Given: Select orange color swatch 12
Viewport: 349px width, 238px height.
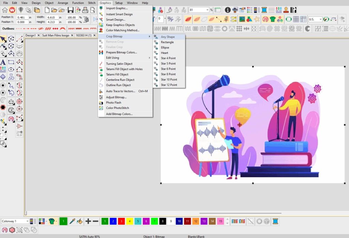Looking at the screenshot, I should pos(196,221).
